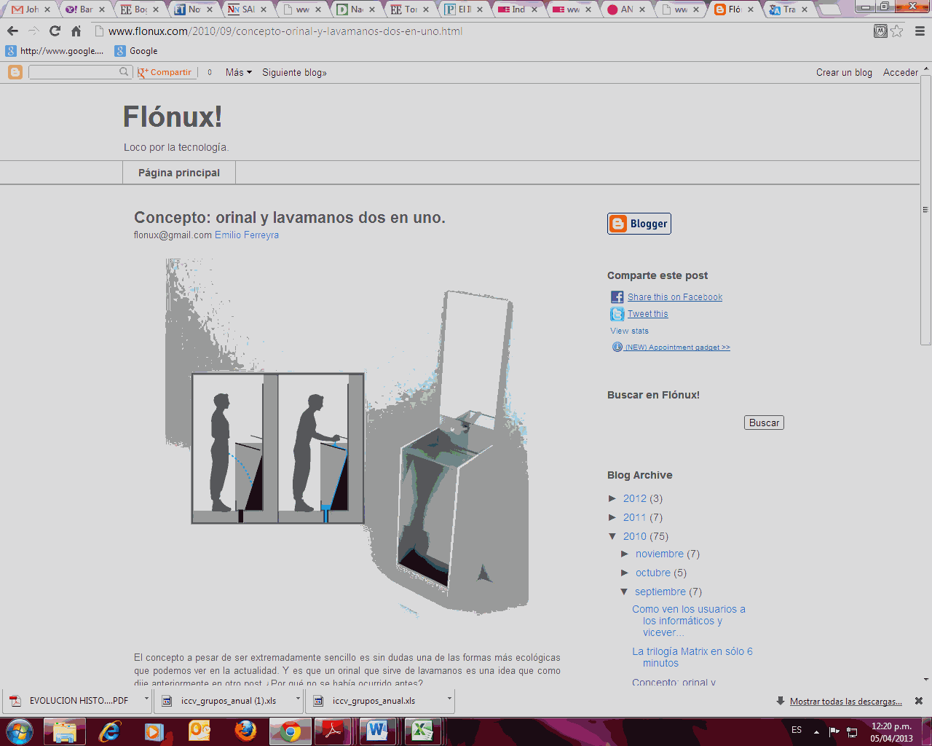The height and width of the screenshot is (746, 932).
Task: Open the Chrome menu icon
Action: point(920,31)
